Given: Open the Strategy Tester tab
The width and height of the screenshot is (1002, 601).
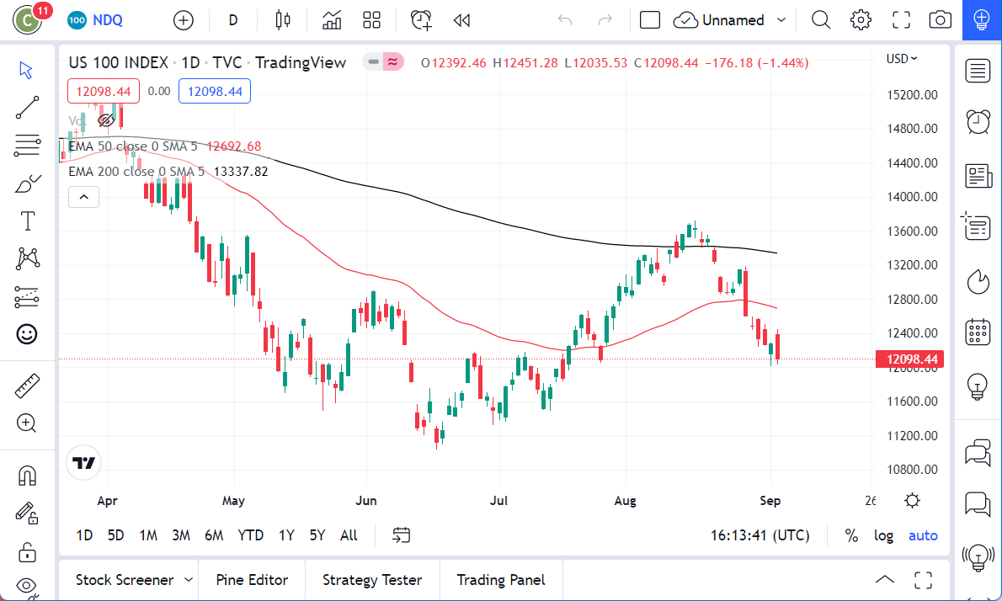Looking at the screenshot, I should [371, 580].
